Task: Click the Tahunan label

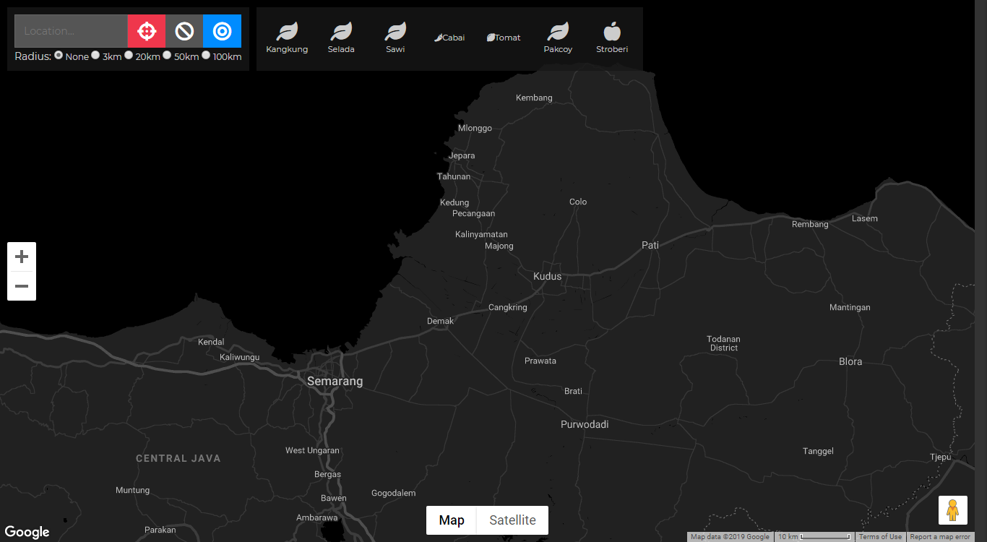Action: [454, 176]
